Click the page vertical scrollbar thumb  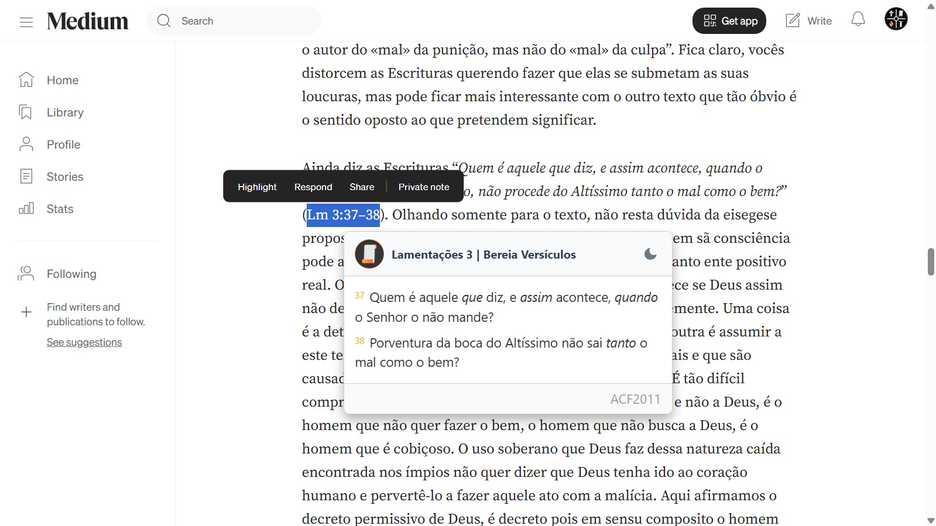[x=931, y=262]
